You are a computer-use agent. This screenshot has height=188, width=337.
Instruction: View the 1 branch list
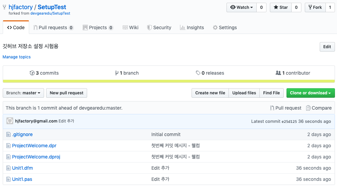[x=127, y=73]
